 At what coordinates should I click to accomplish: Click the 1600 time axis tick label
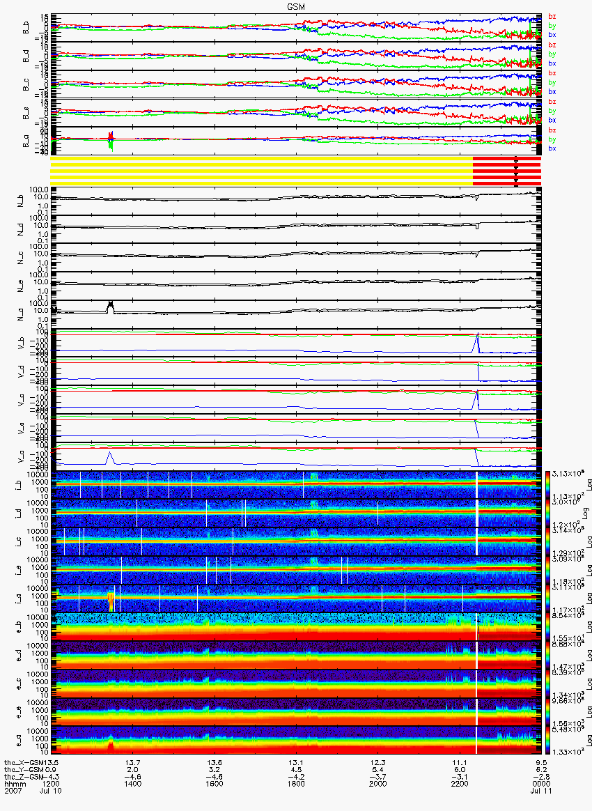point(215,784)
